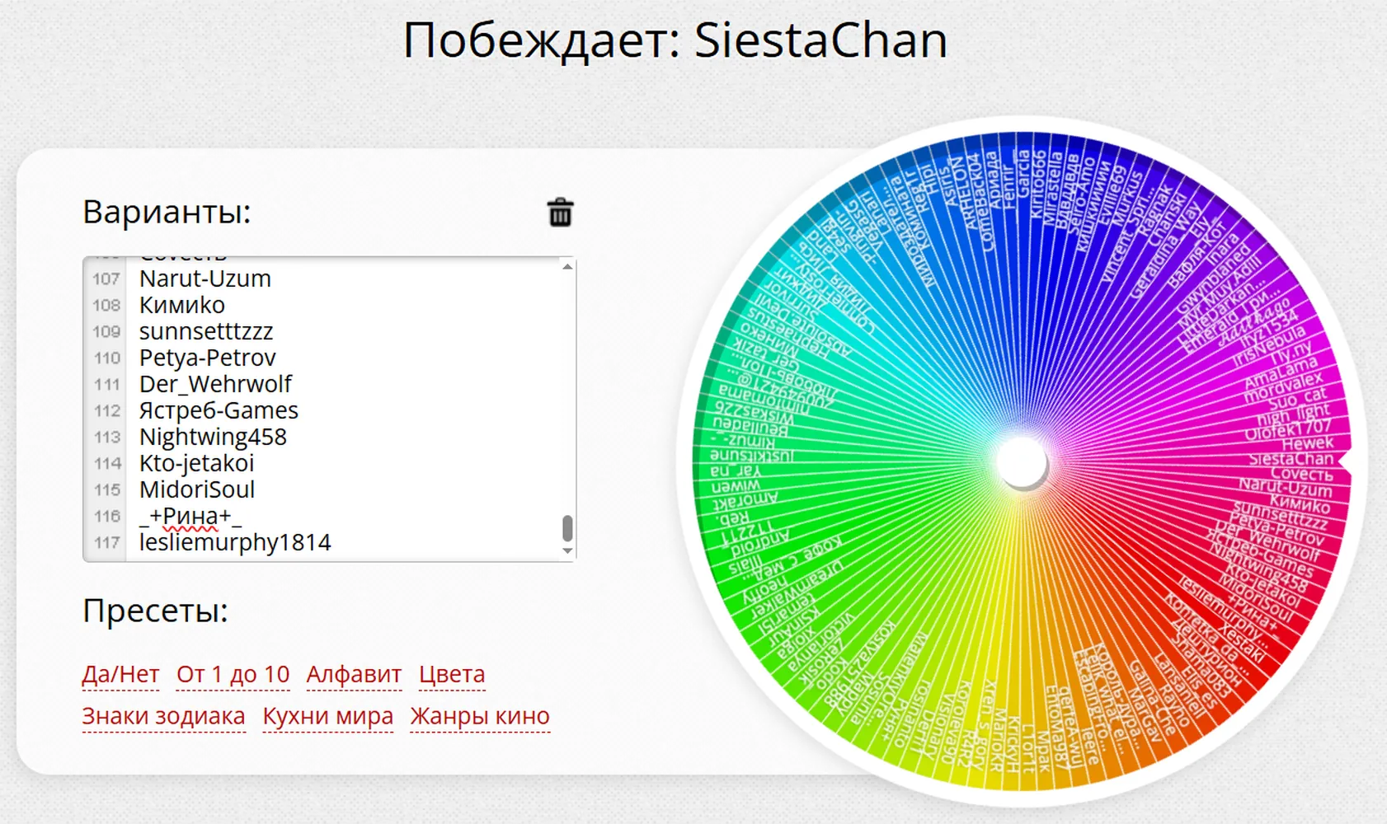1387x824 pixels.
Task: Click the SiestaChan segment on the wheel
Action: [x=1290, y=458]
